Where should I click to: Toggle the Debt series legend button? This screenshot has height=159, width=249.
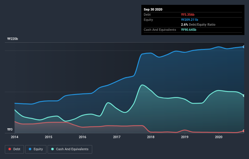click(x=14, y=149)
